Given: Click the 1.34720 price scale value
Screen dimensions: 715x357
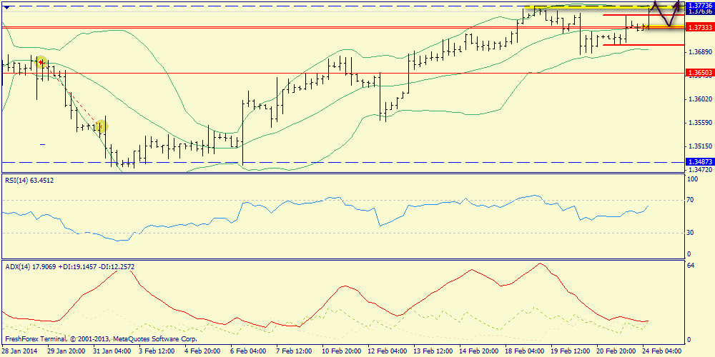Looking at the screenshot, I should [700, 169].
